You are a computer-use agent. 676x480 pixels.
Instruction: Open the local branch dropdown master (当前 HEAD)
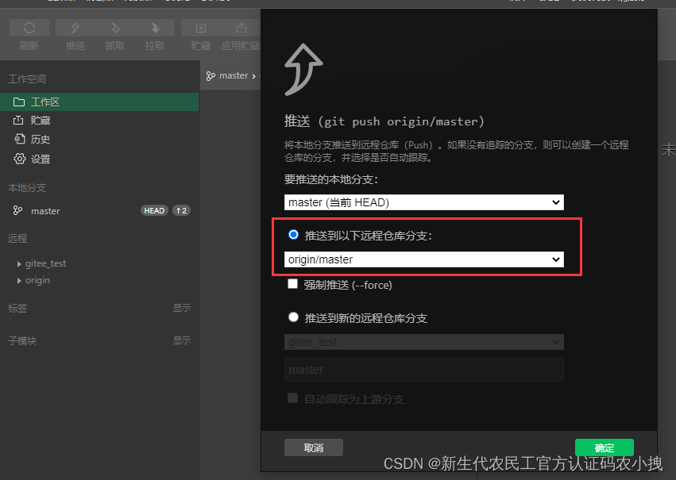coord(424,202)
